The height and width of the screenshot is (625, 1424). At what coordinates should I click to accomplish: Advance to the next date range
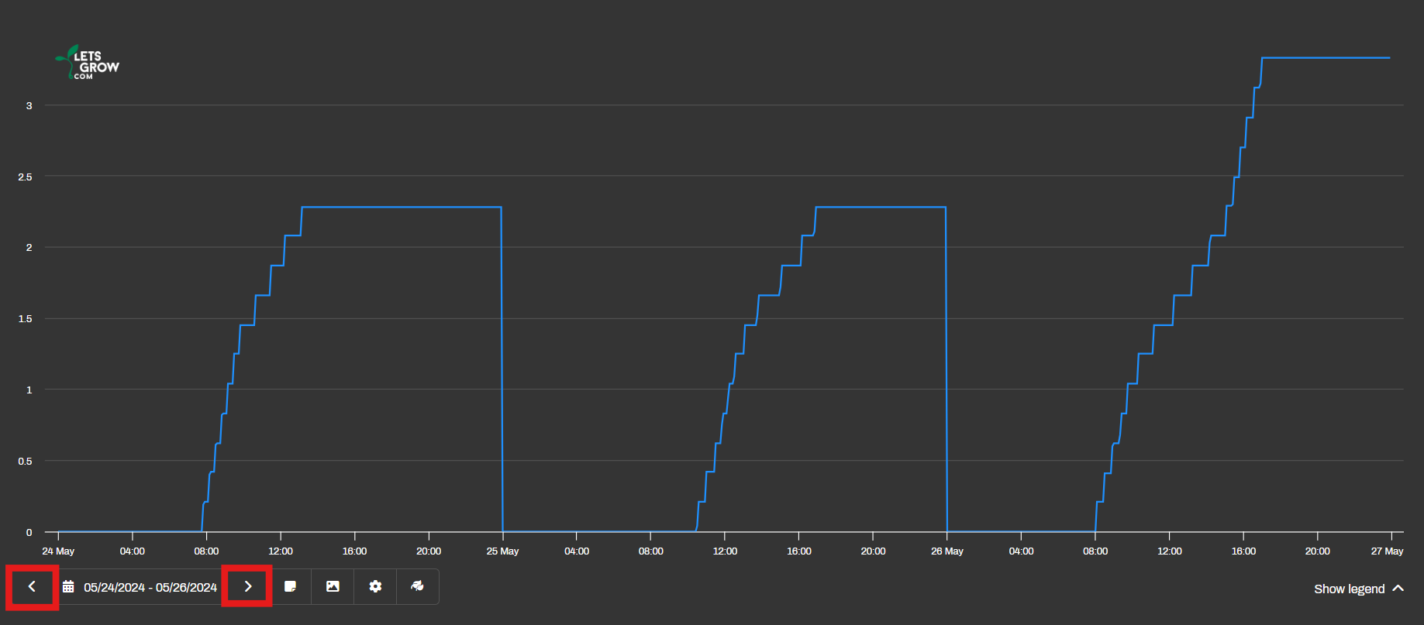click(x=247, y=587)
